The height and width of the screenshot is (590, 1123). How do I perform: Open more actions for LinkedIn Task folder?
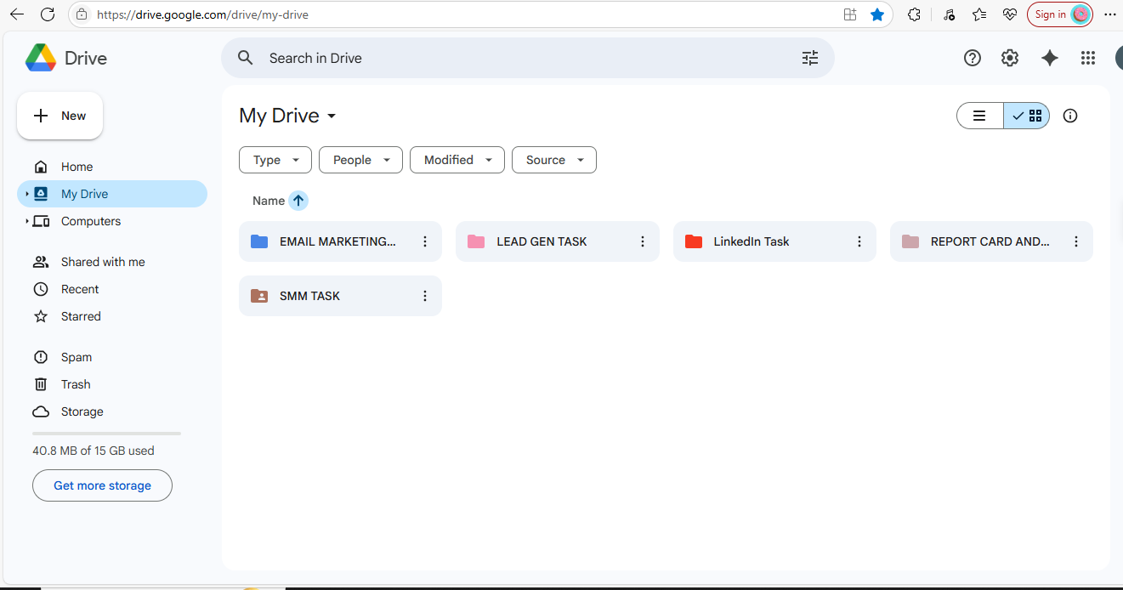tap(859, 241)
